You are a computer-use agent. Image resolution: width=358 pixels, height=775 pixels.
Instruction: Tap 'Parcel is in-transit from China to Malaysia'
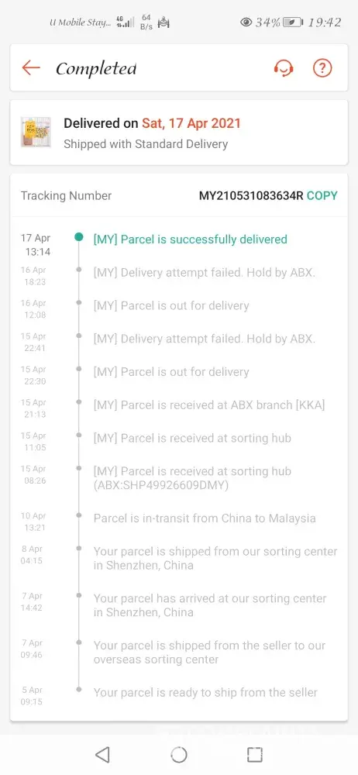point(205,518)
